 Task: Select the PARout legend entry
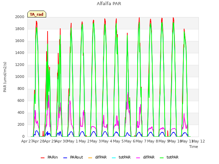click(x=73, y=157)
